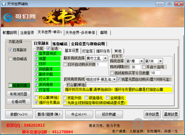Click the app icon in title bar
The height and width of the screenshot is (135, 185).
click(x=4, y=4)
